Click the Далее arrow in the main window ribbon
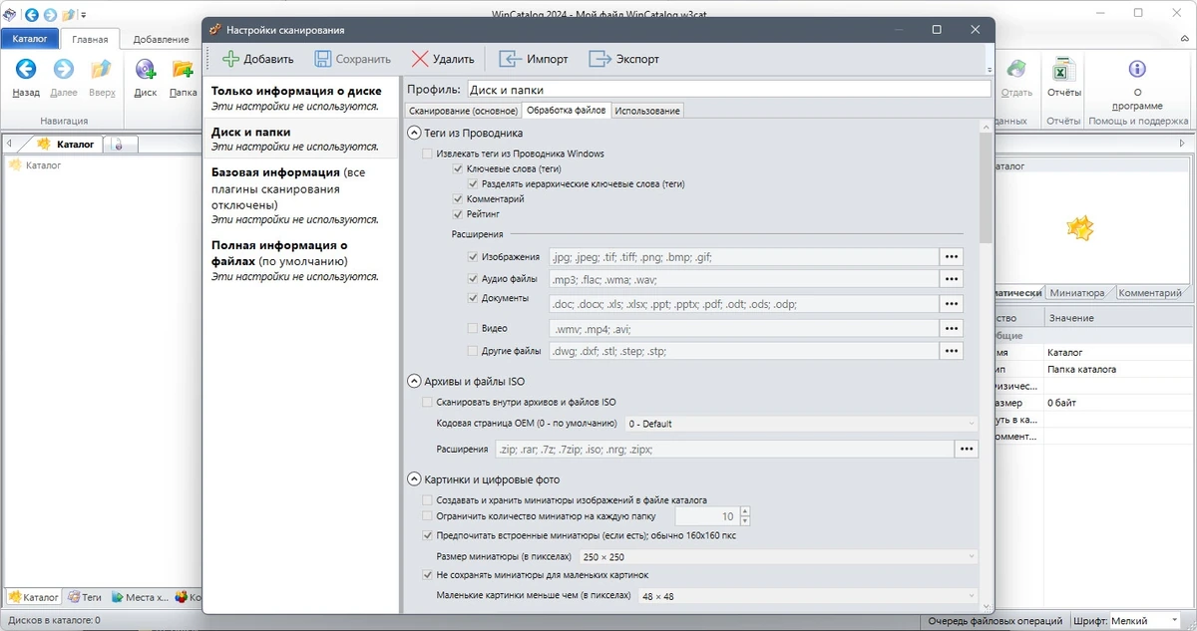 (64, 69)
